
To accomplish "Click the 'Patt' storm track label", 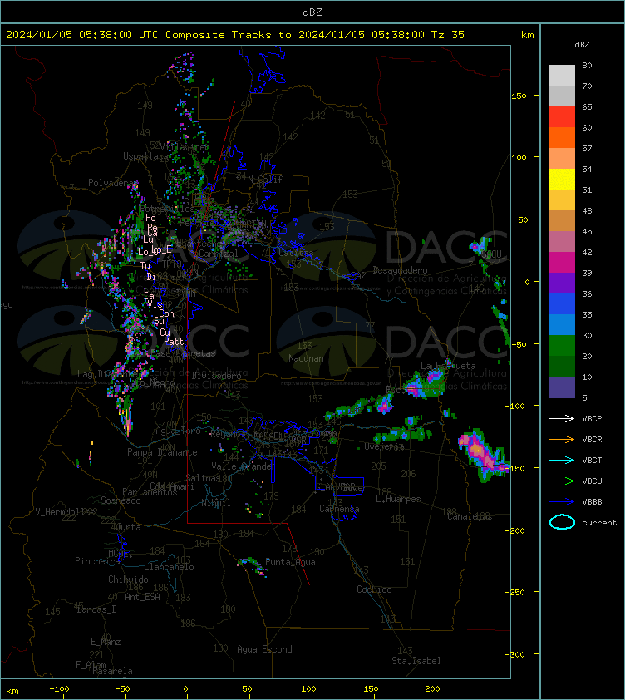I will point(174,342).
